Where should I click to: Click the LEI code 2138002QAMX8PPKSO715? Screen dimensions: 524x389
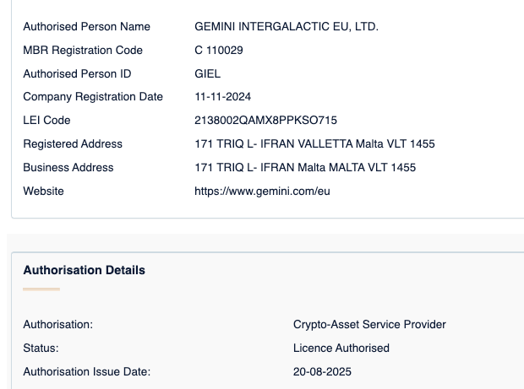[x=265, y=121]
